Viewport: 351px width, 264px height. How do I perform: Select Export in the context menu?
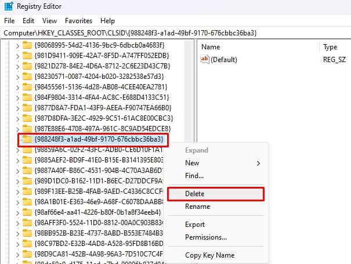coord(195,225)
